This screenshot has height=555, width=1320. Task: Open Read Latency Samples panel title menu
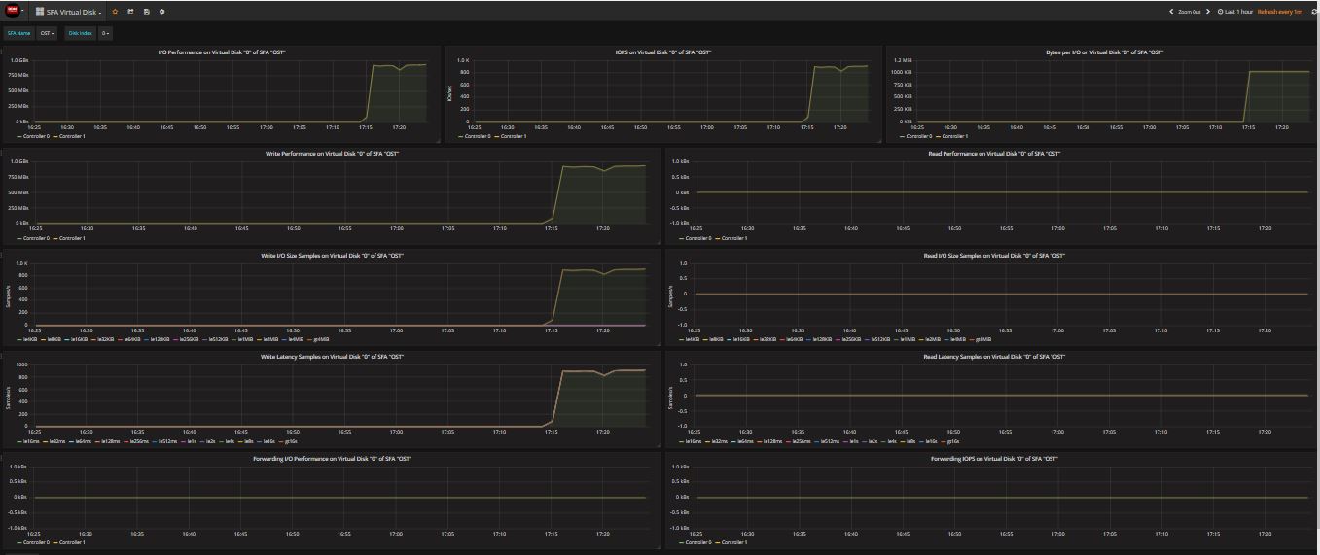tap(994, 357)
